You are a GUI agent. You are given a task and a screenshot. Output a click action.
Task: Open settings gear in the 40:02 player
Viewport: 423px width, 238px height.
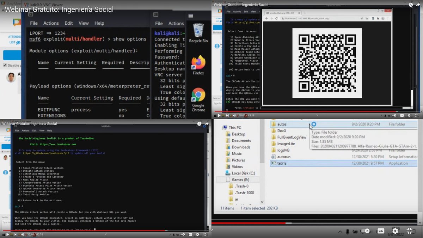pyautogui.click(x=409, y=115)
